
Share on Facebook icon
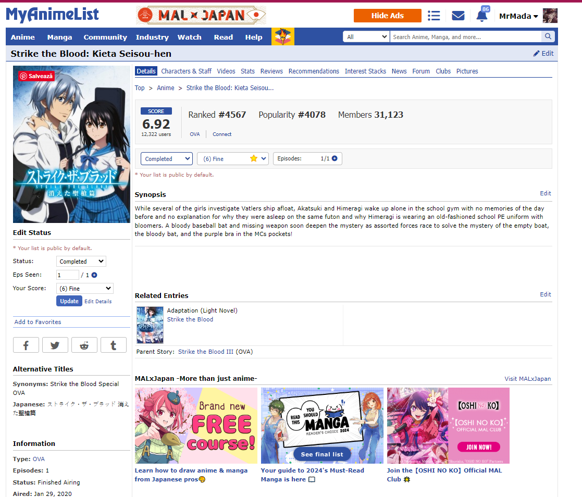26,345
